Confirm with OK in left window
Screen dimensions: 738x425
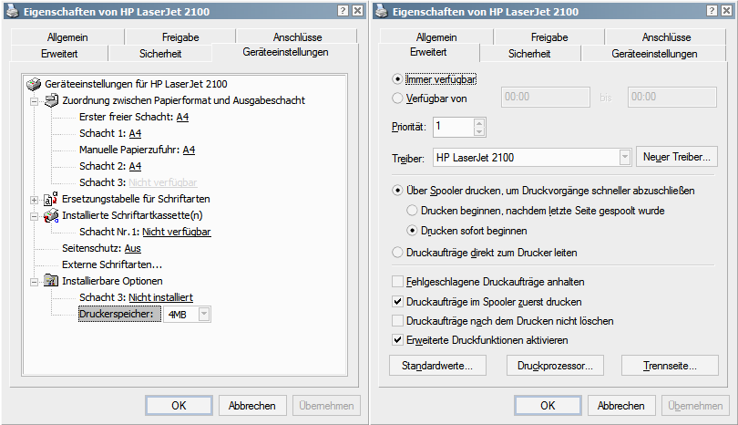pos(179,406)
